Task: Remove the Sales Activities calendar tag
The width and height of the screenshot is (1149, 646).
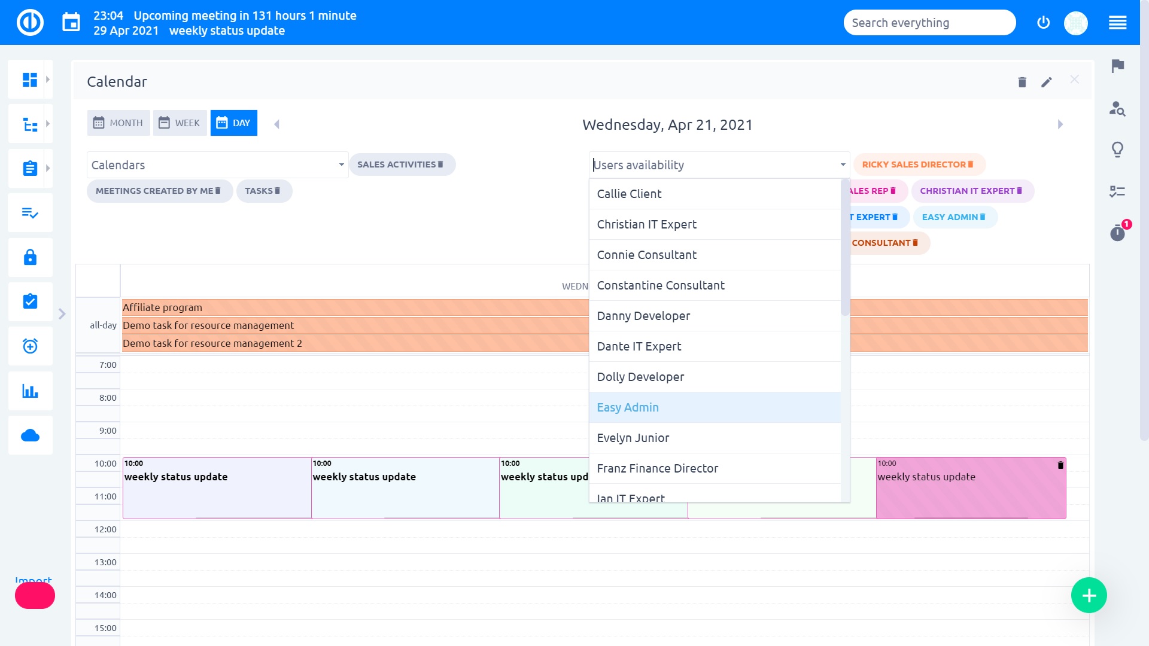Action: click(441, 164)
